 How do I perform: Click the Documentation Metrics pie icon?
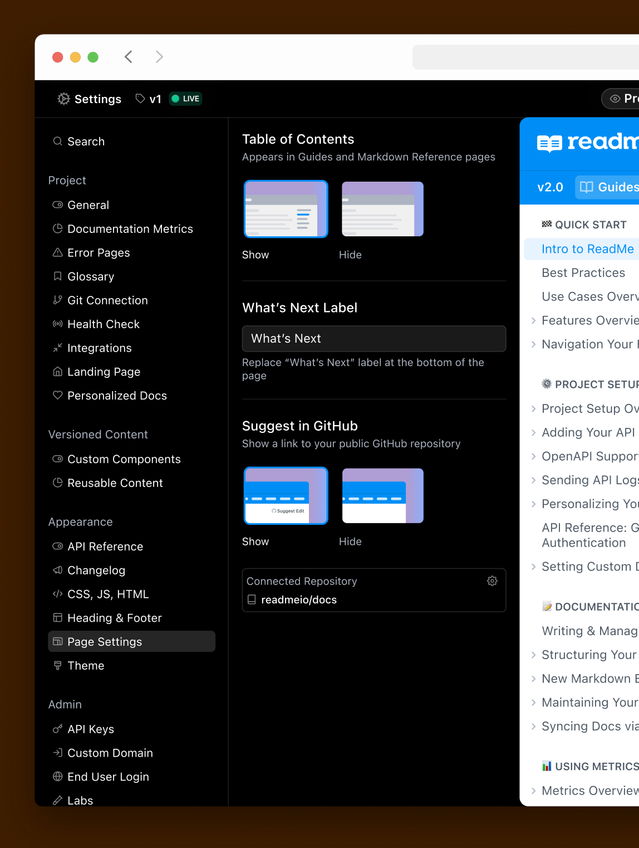57,228
